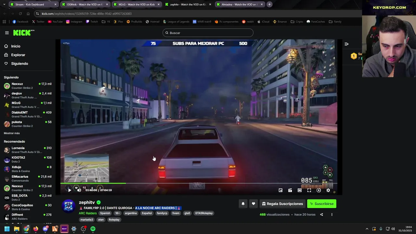The image size is (416, 234).
Task: Open video player settings gear
Action: click(x=328, y=190)
